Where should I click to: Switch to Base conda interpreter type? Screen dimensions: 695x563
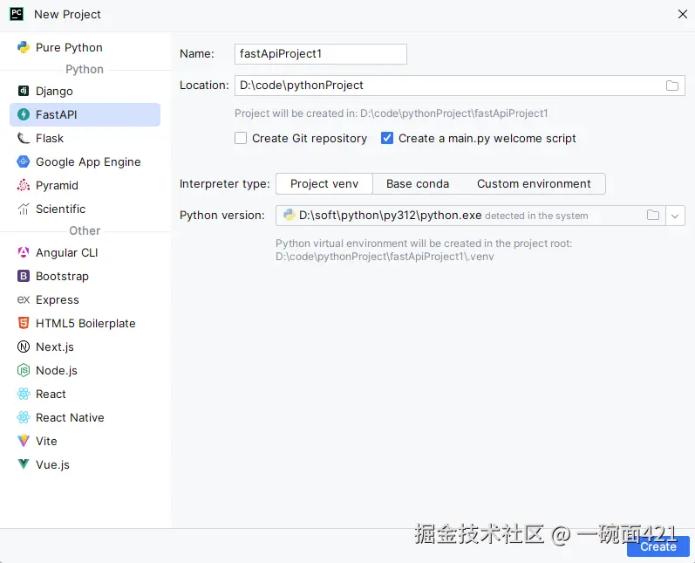click(418, 183)
